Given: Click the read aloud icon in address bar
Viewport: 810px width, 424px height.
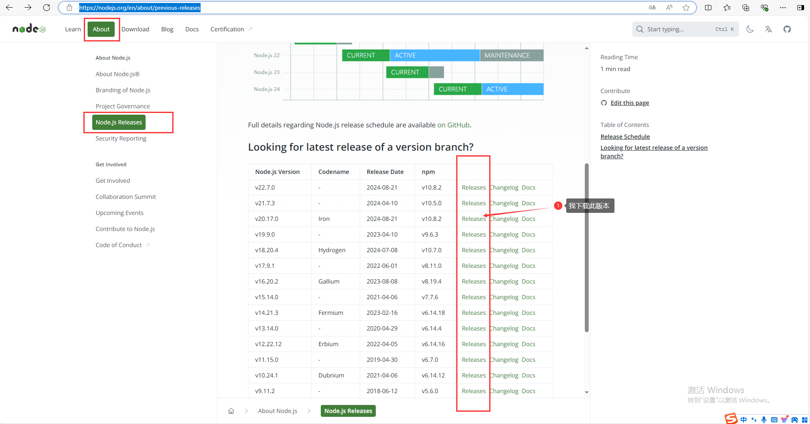Looking at the screenshot, I should point(669,8).
